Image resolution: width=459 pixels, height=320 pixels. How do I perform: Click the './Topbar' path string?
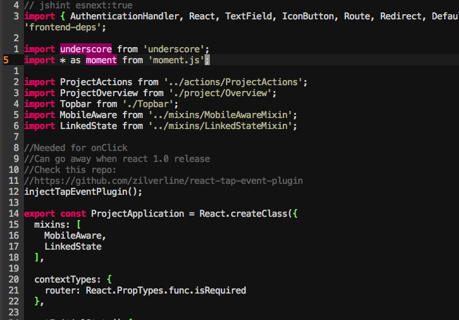pyautogui.click(x=148, y=104)
